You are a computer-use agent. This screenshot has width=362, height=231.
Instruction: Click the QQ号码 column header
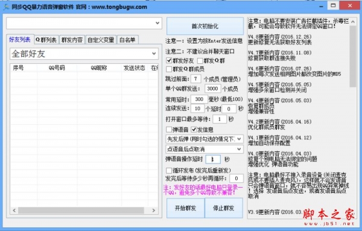57,68
